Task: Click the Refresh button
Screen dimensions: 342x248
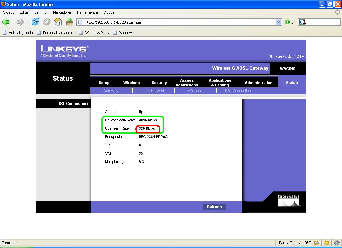Action: point(214,207)
